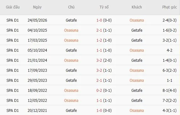Screen dimensions: 180x115
Task: Select the 1-1 score on 05/10/2024
Action: point(99,50)
